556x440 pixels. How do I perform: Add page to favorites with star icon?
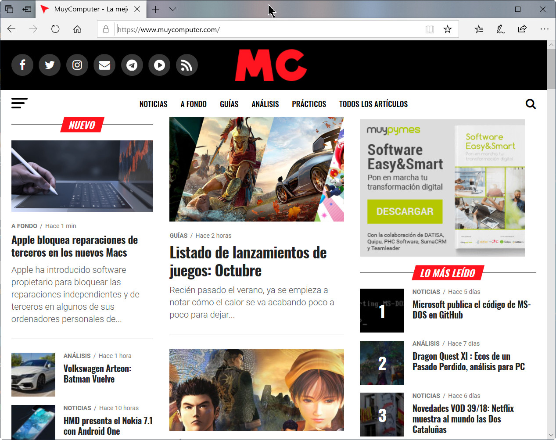[x=447, y=29]
